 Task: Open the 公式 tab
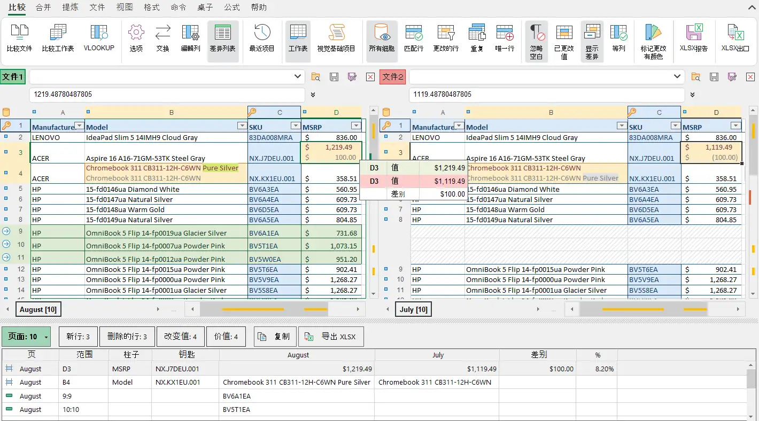coord(232,7)
